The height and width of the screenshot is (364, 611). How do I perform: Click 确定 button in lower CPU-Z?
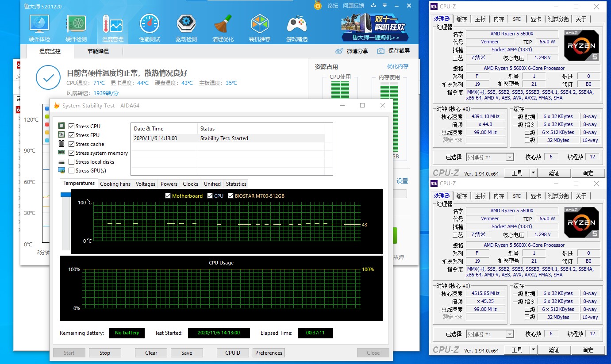pos(588,350)
